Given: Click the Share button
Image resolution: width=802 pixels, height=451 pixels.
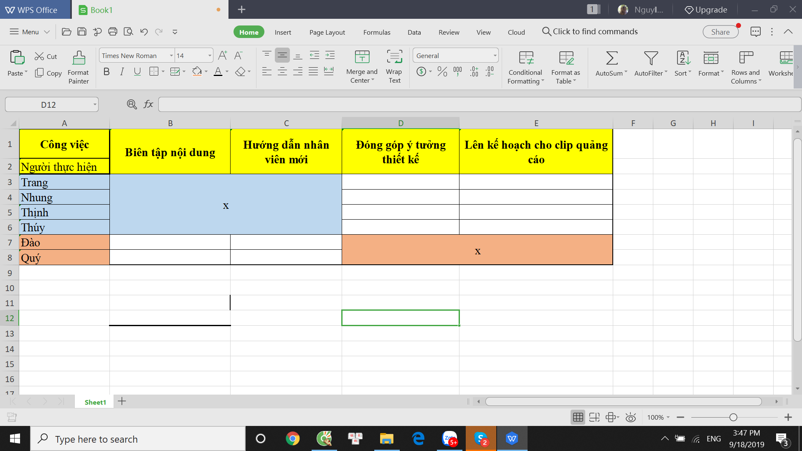Looking at the screenshot, I should pos(720,32).
